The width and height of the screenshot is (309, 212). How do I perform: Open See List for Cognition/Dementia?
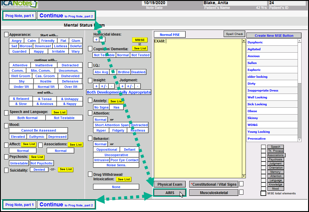point(140,48)
